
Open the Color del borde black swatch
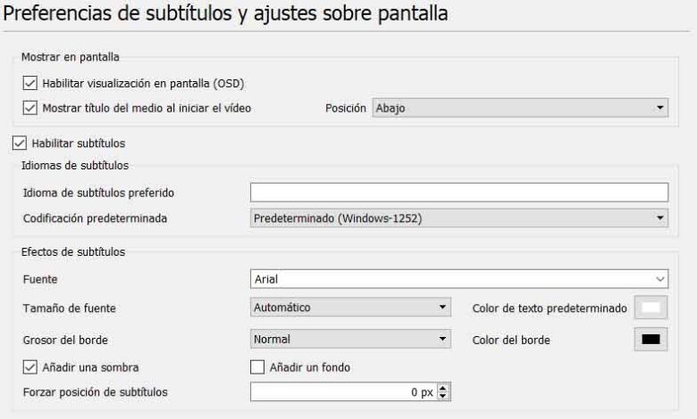pyautogui.click(x=651, y=340)
